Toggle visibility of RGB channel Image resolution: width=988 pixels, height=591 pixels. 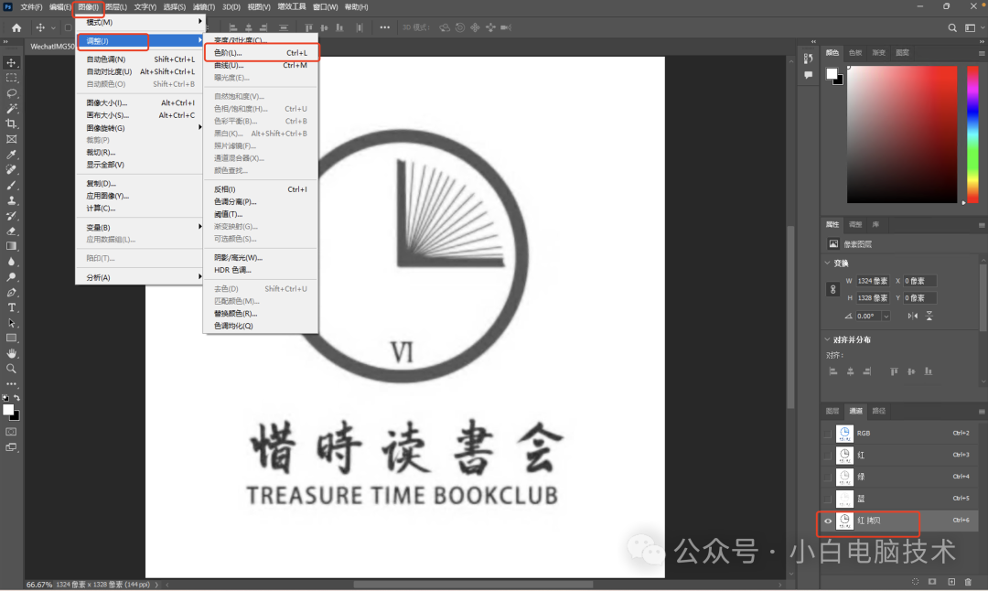[x=827, y=434]
